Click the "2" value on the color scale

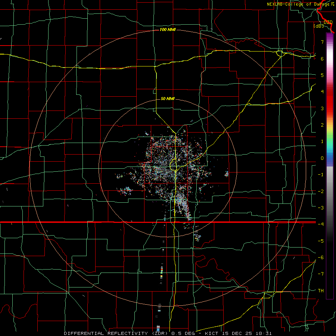pos(322,125)
